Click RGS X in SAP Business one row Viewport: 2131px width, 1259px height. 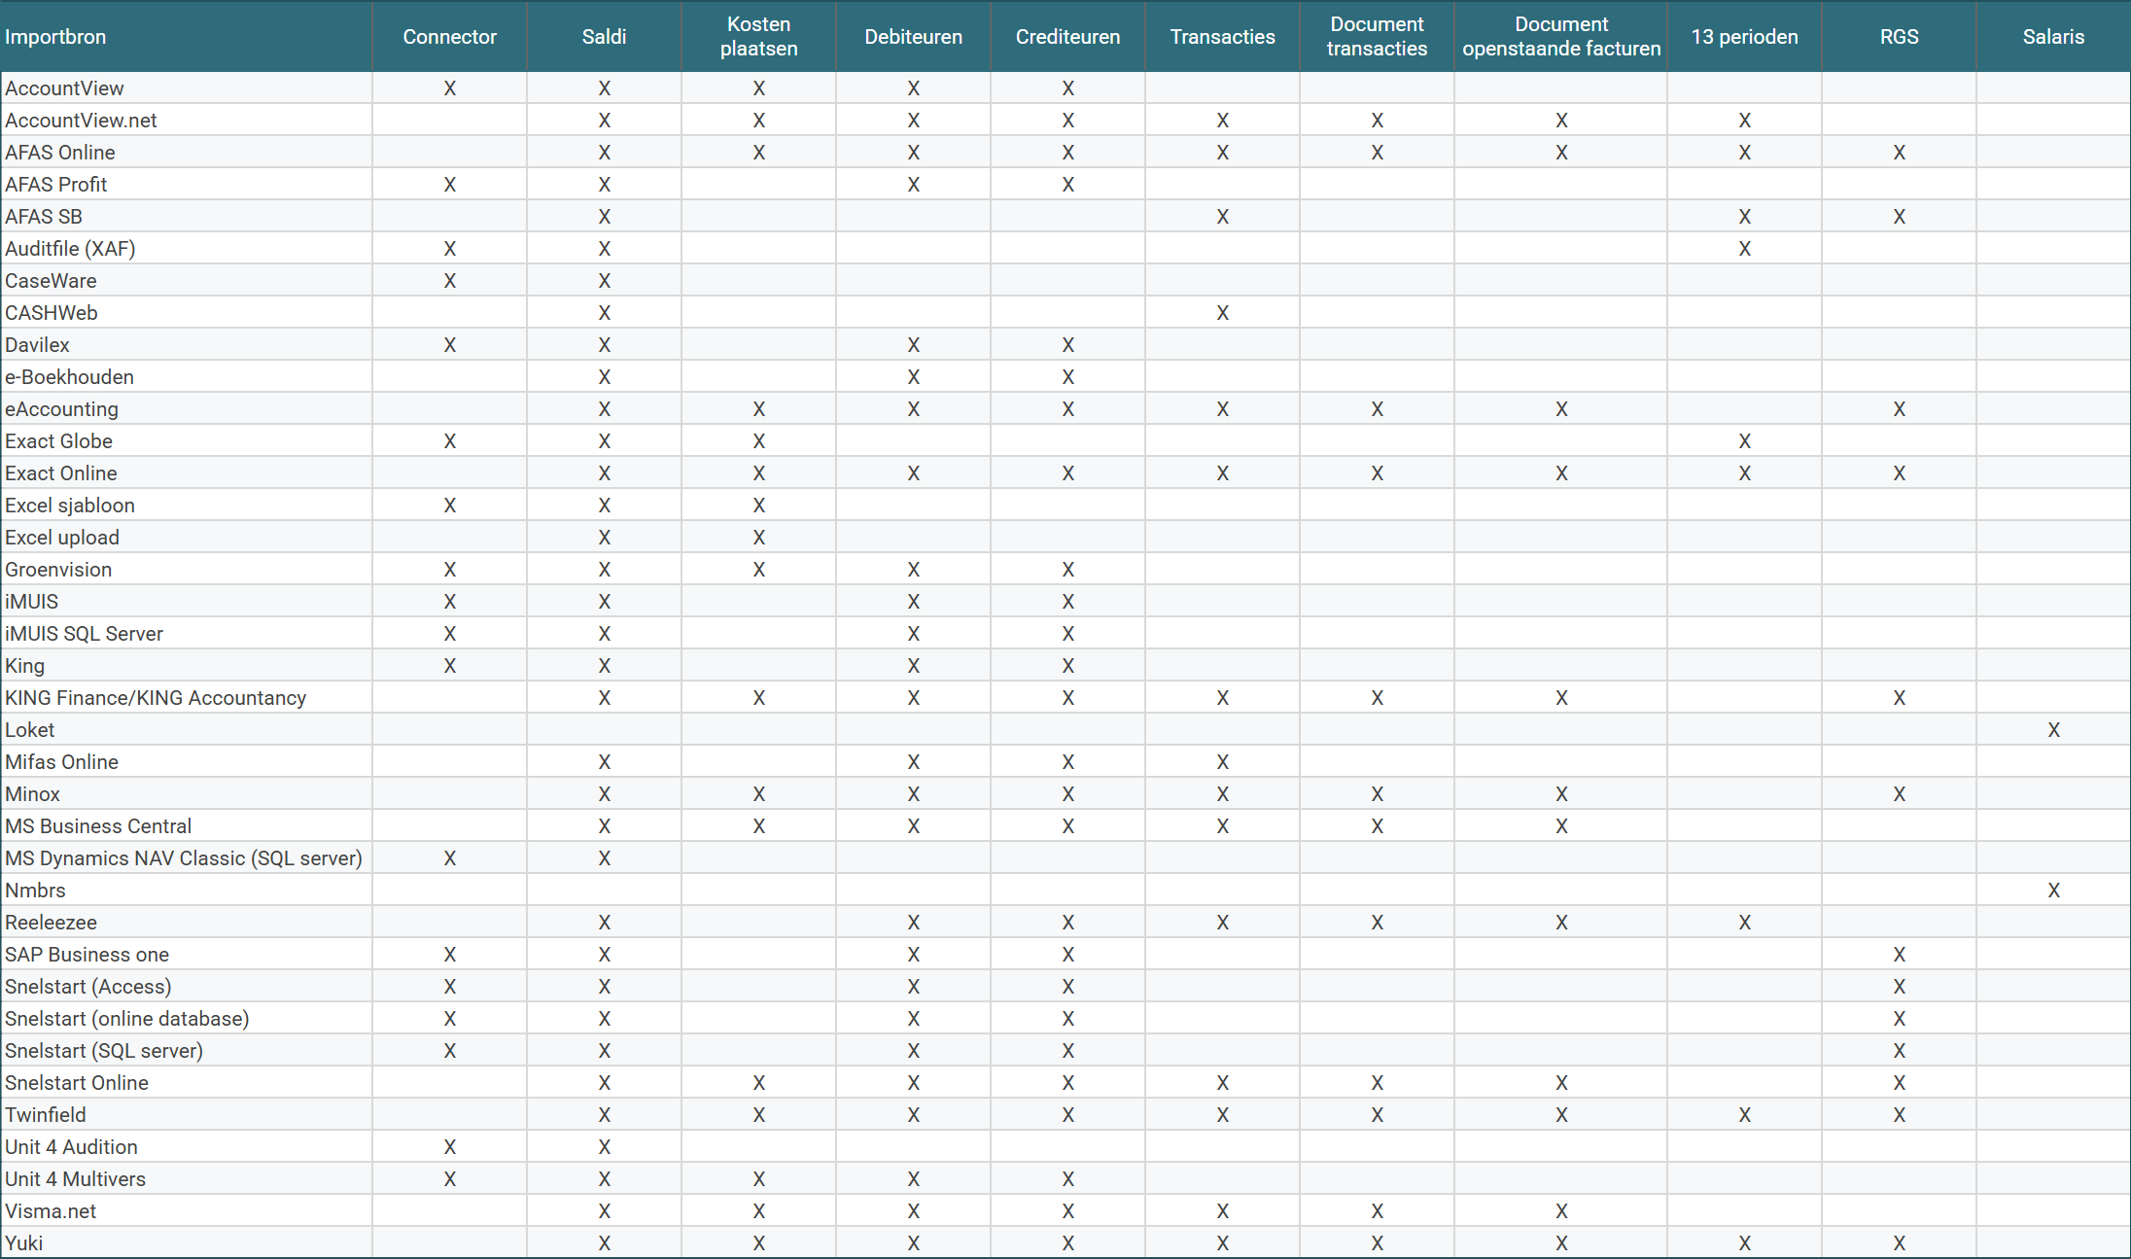point(1899,955)
